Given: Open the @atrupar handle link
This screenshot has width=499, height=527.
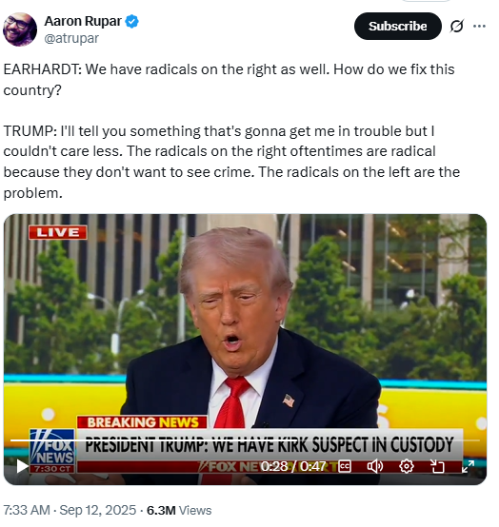Looking at the screenshot, I should (71, 38).
